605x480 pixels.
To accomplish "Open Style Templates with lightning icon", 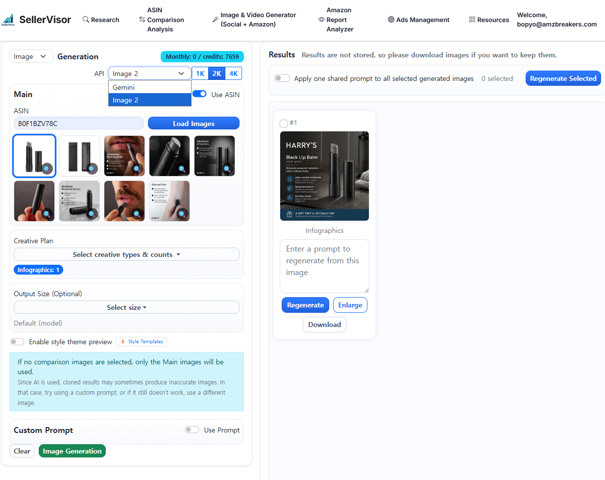I will [142, 342].
